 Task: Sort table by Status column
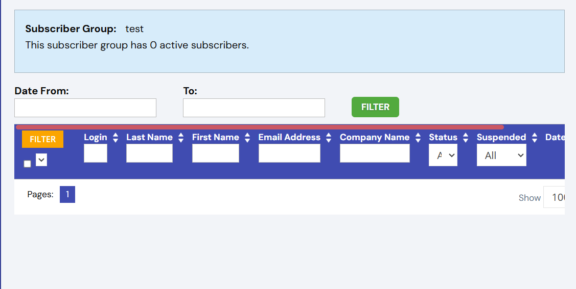tap(466, 138)
